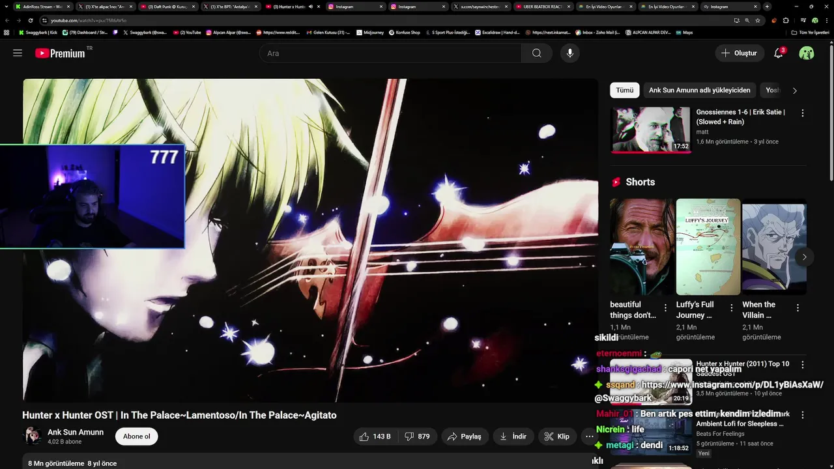This screenshot has height=469, width=834.
Task: Open more actions for the video
Action: pyautogui.click(x=589, y=436)
